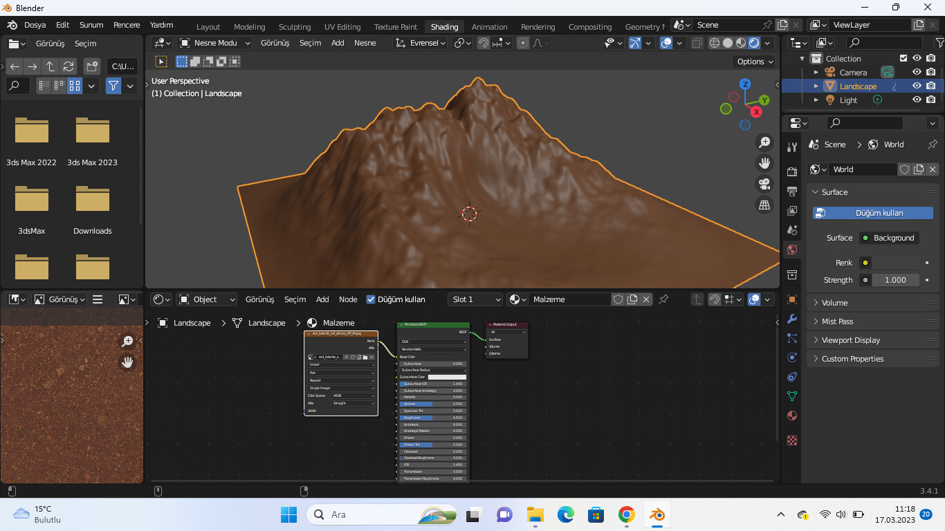Switch to camera view using viewport camera icon
This screenshot has width=945, height=531.
pyautogui.click(x=764, y=184)
